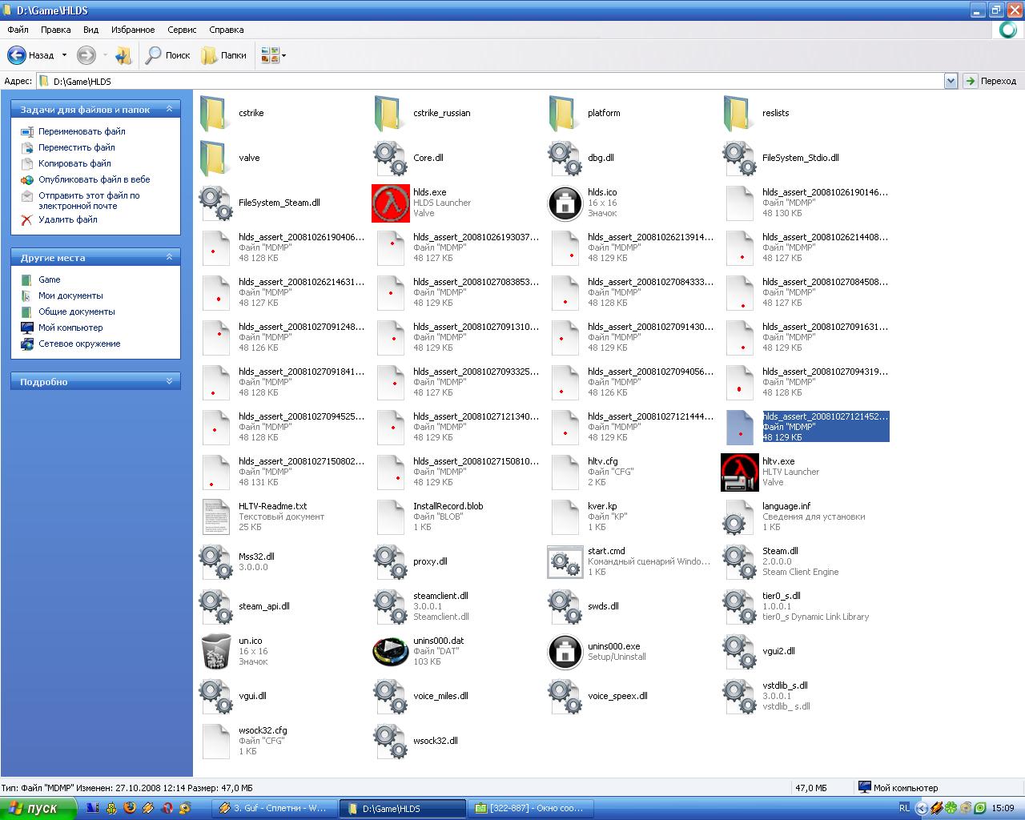Select the FileSystem_Stdio.dll icon

tap(739, 158)
